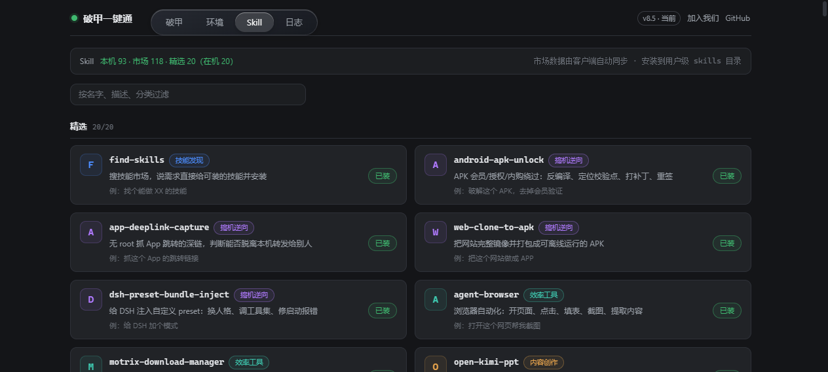
Task: Click the A icon of agent-browser
Action: (435, 299)
